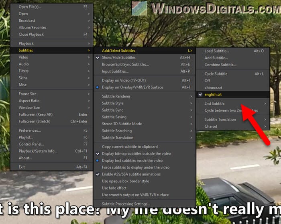Open Preferences... from the menu
Viewport: 281px width, 224px height.
pos(52,130)
